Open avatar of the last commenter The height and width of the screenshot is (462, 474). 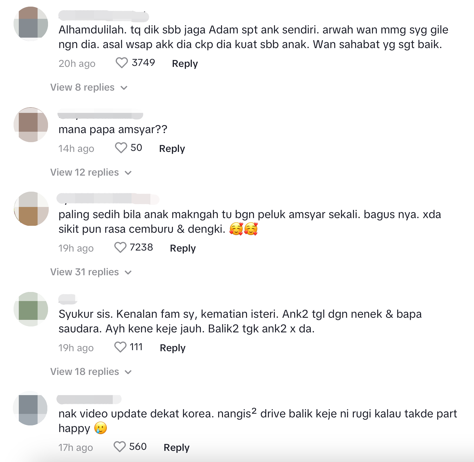(x=30, y=408)
